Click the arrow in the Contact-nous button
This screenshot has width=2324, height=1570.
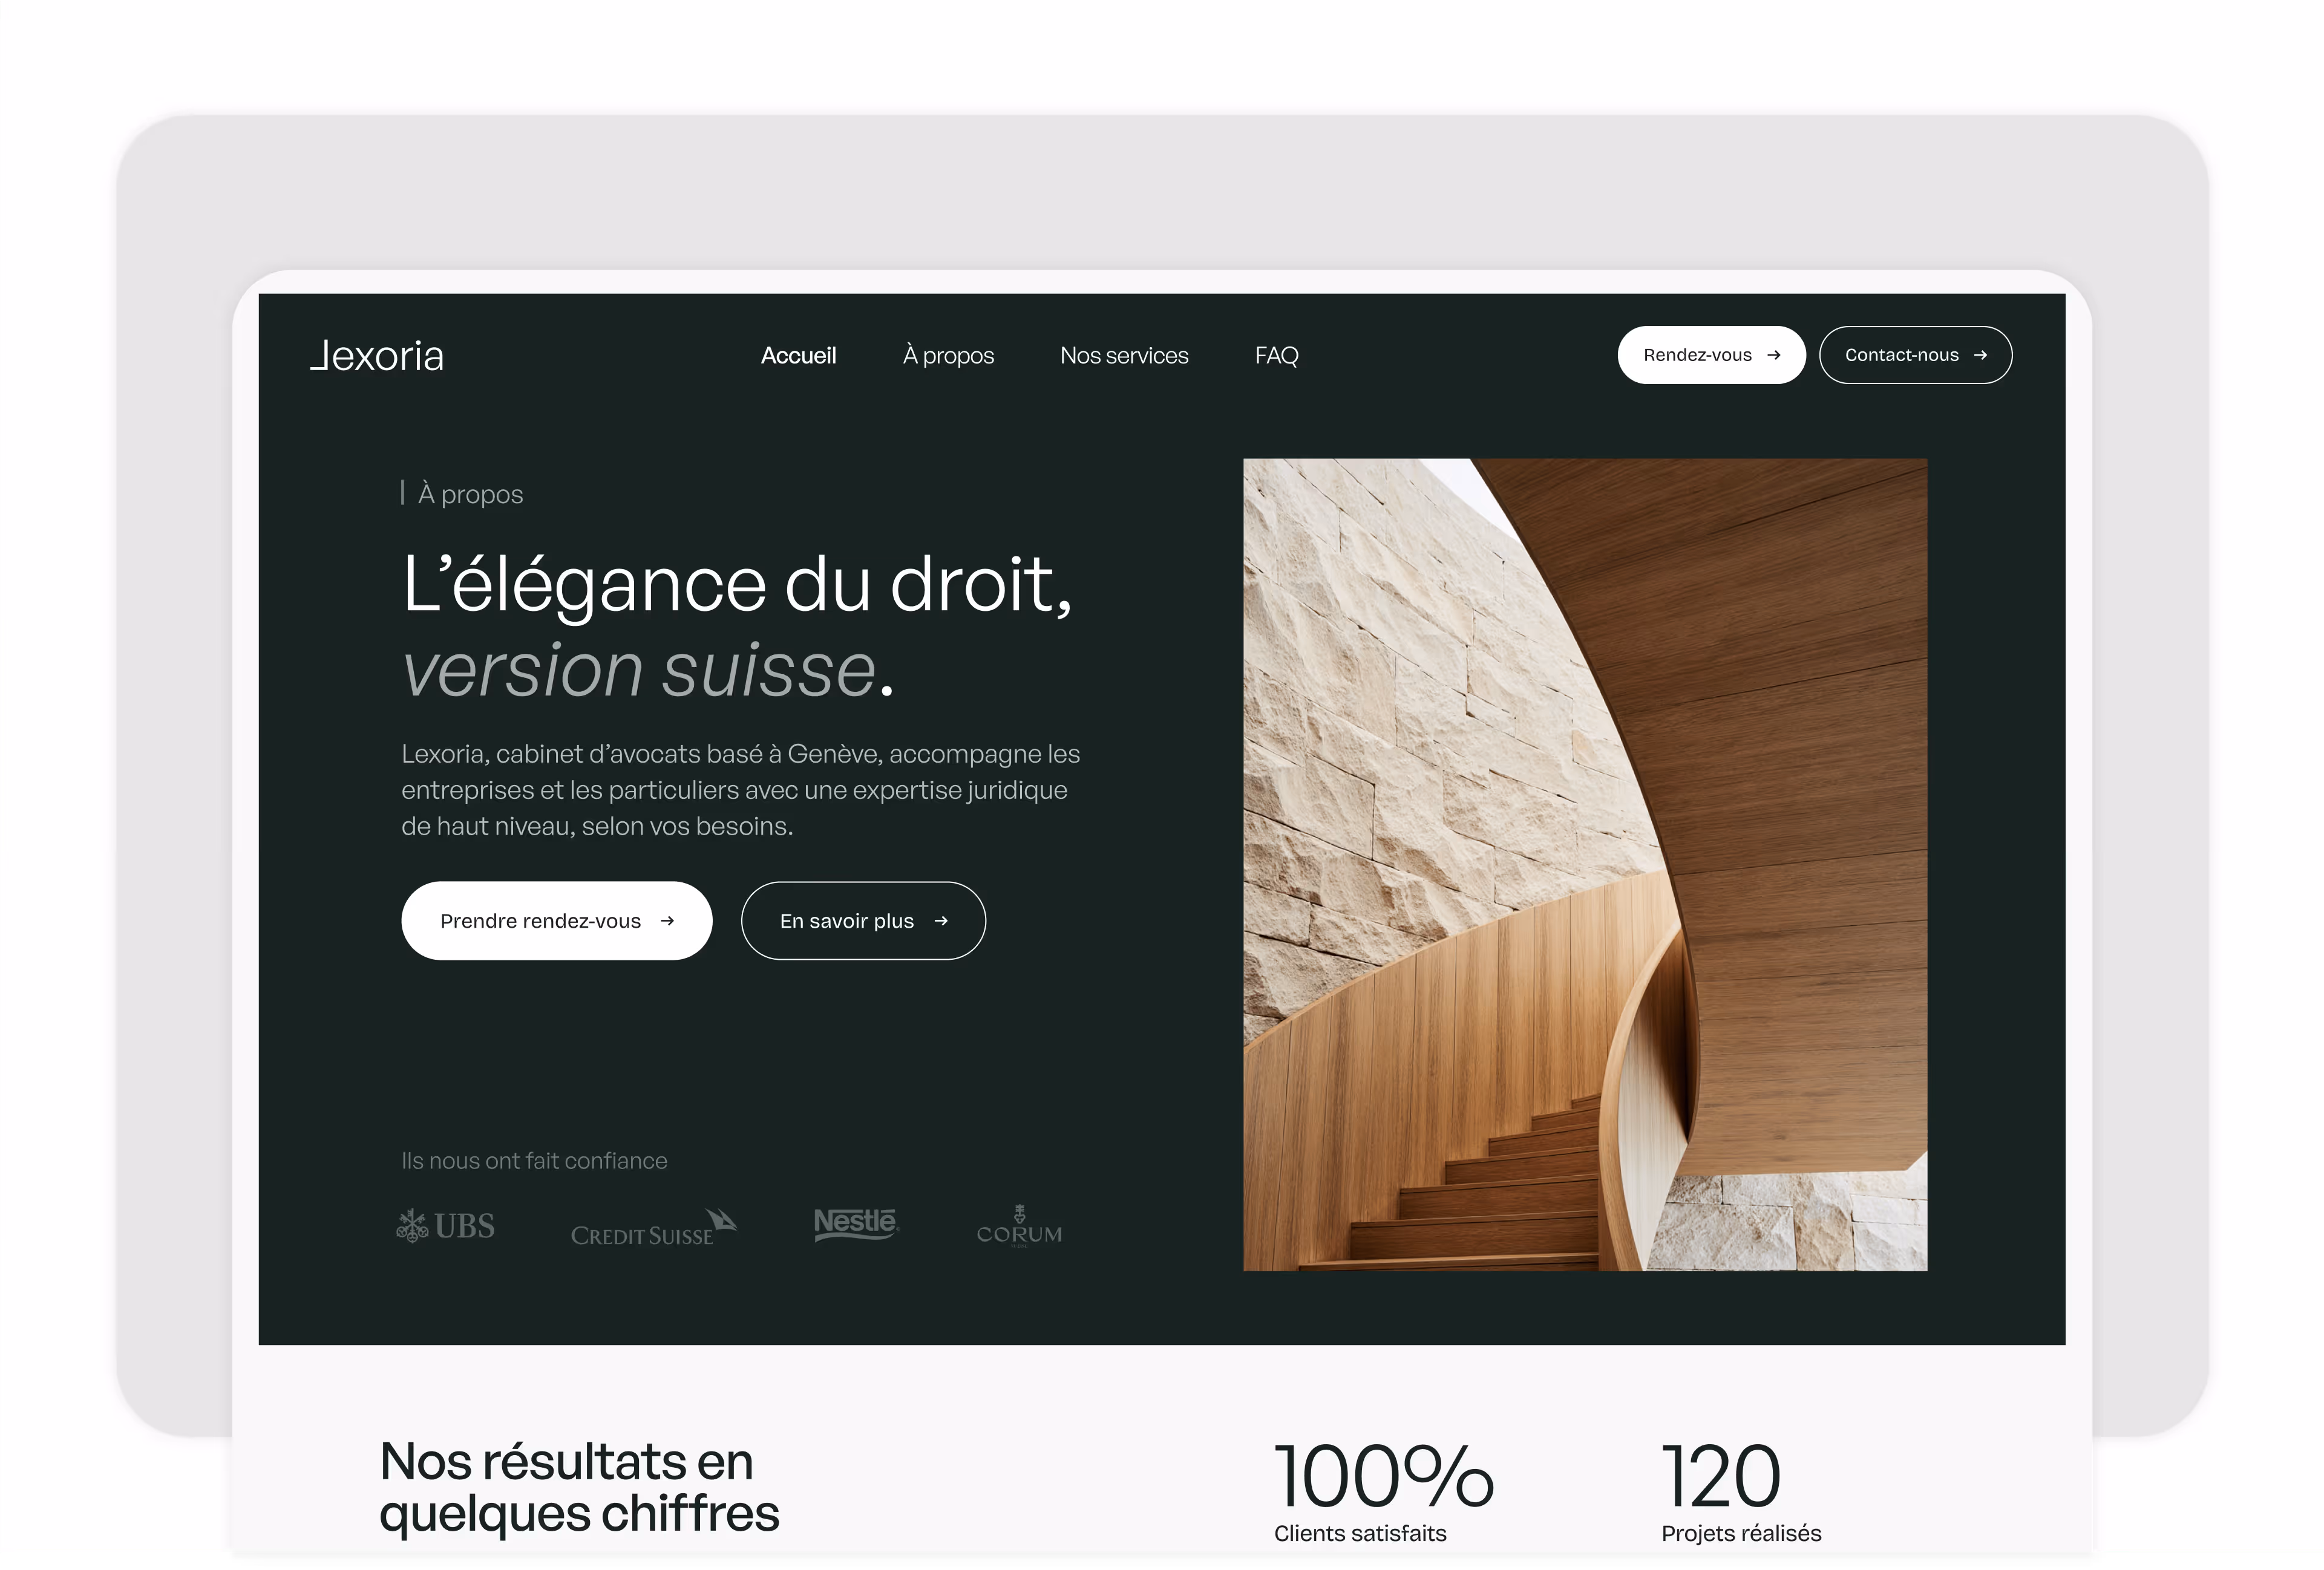(x=1981, y=355)
